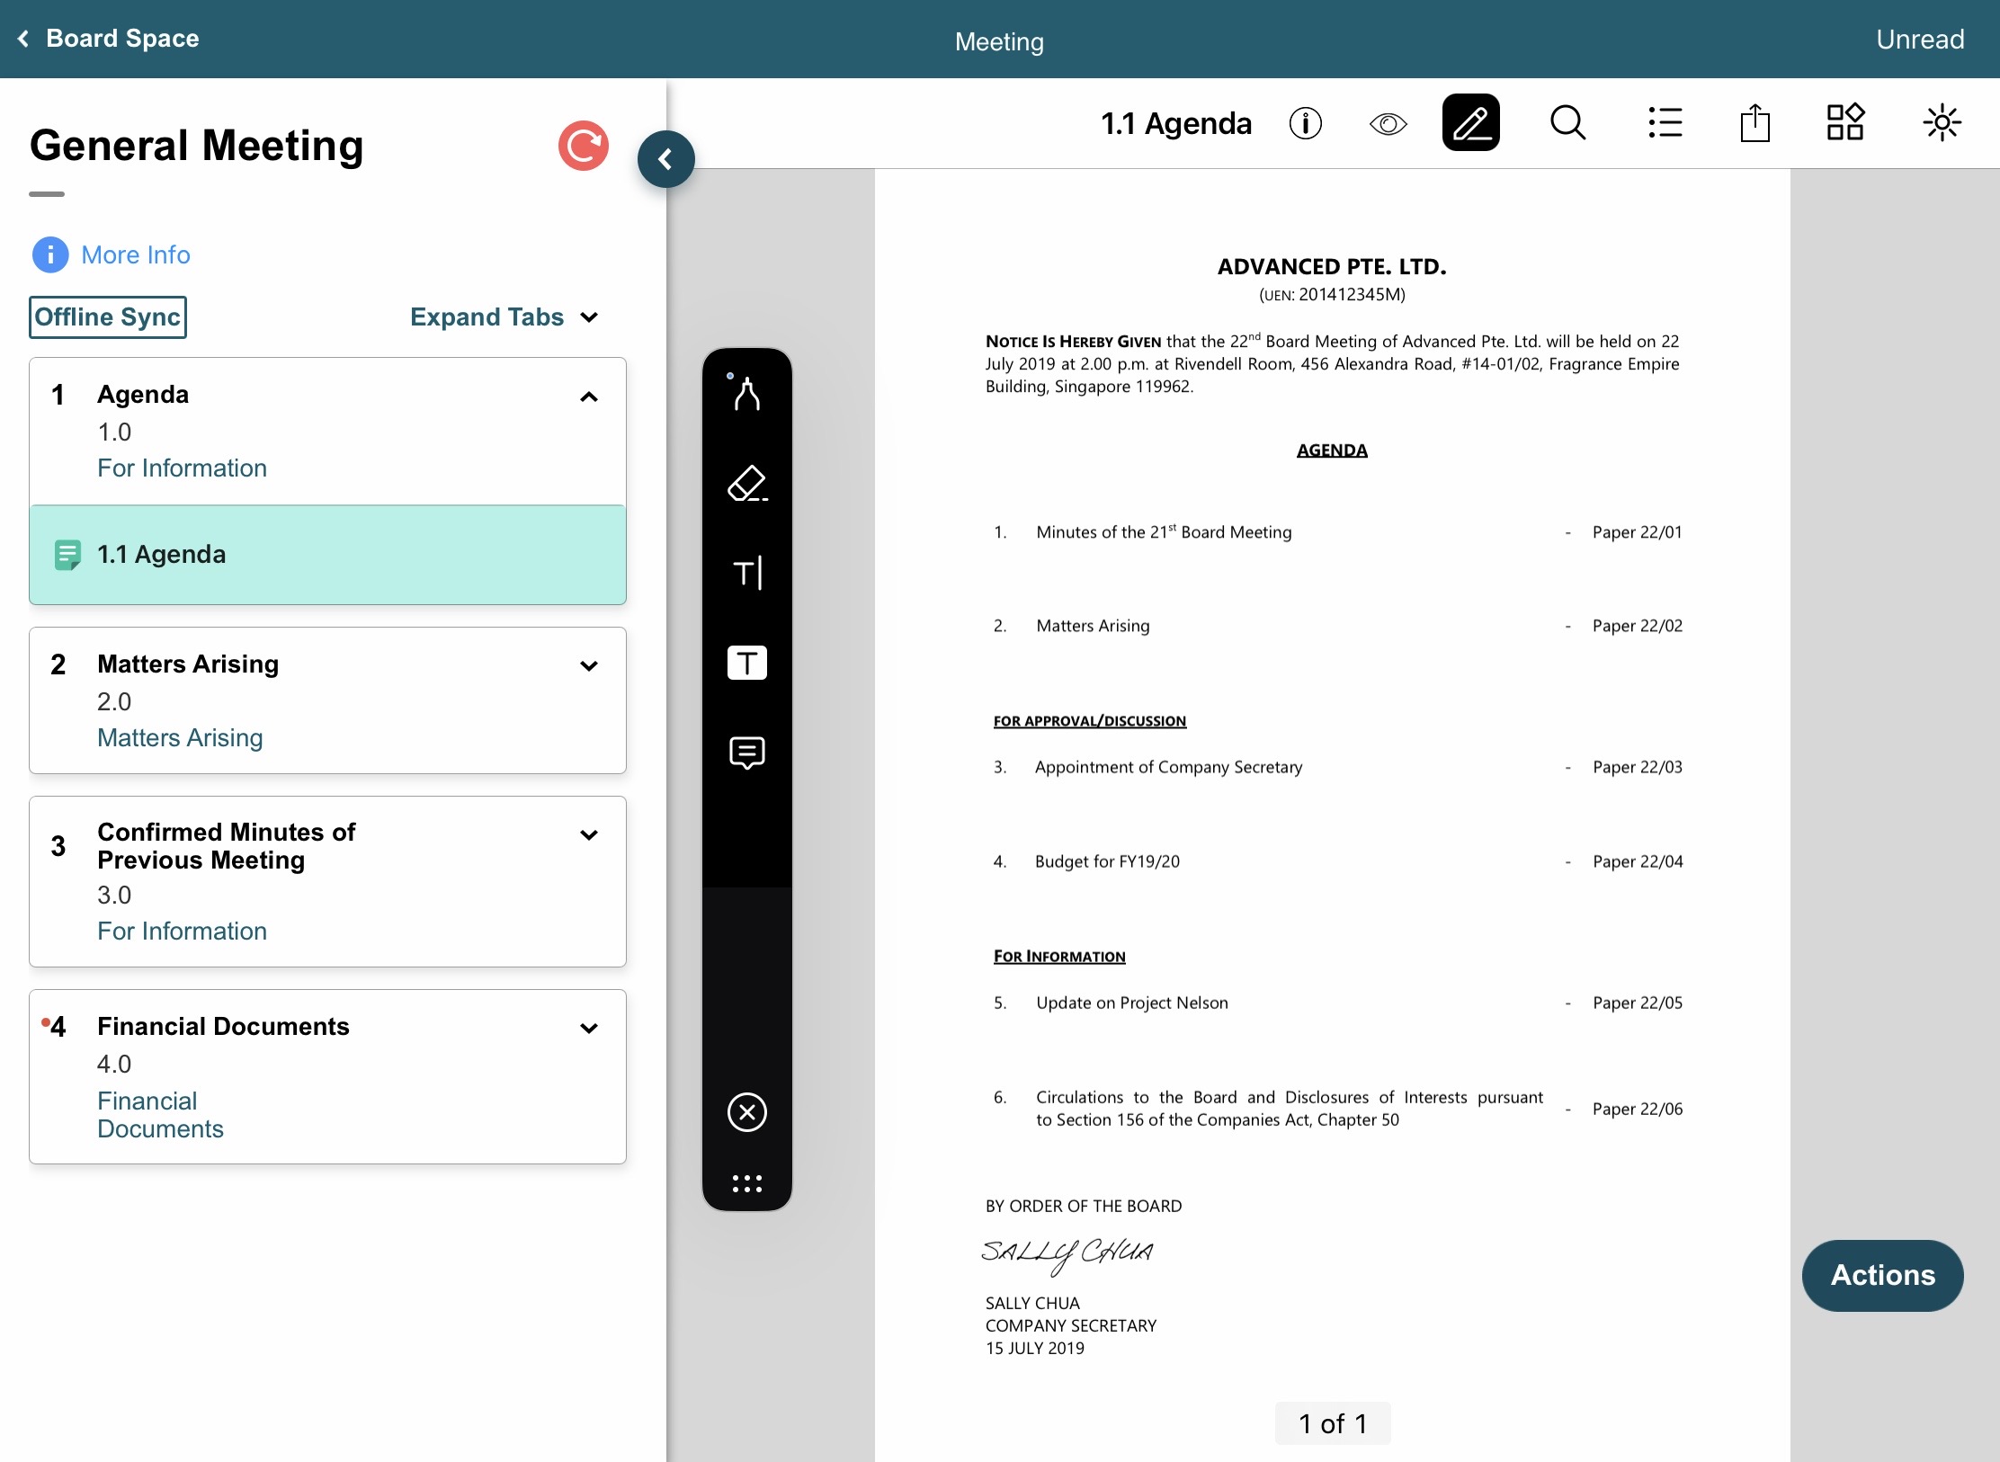Open the More Info link
Viewport: 2000px width, 1462px height.
click(x=135, y=255)
